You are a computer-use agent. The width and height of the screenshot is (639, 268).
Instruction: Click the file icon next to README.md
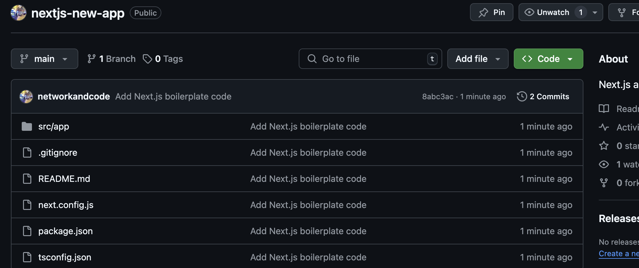(x=27, y=179)
